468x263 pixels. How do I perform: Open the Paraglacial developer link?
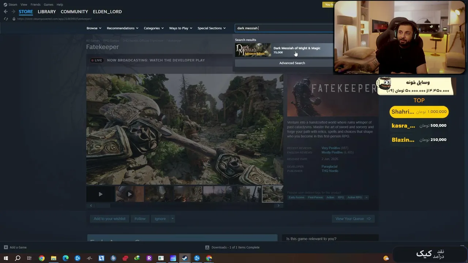329,167
